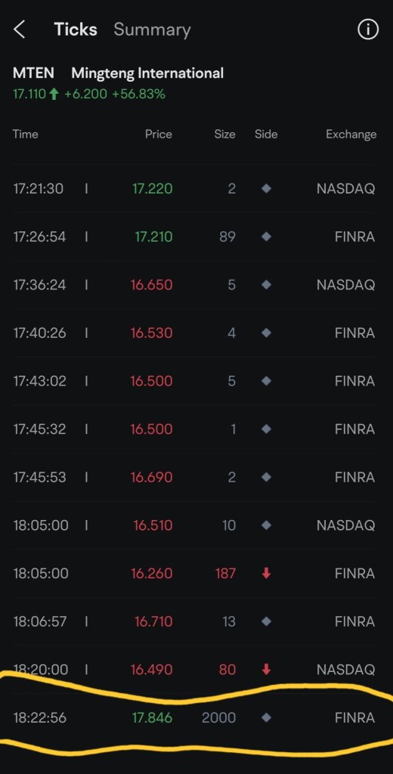Click the Mingteng International company name

(x=147, y=73)
